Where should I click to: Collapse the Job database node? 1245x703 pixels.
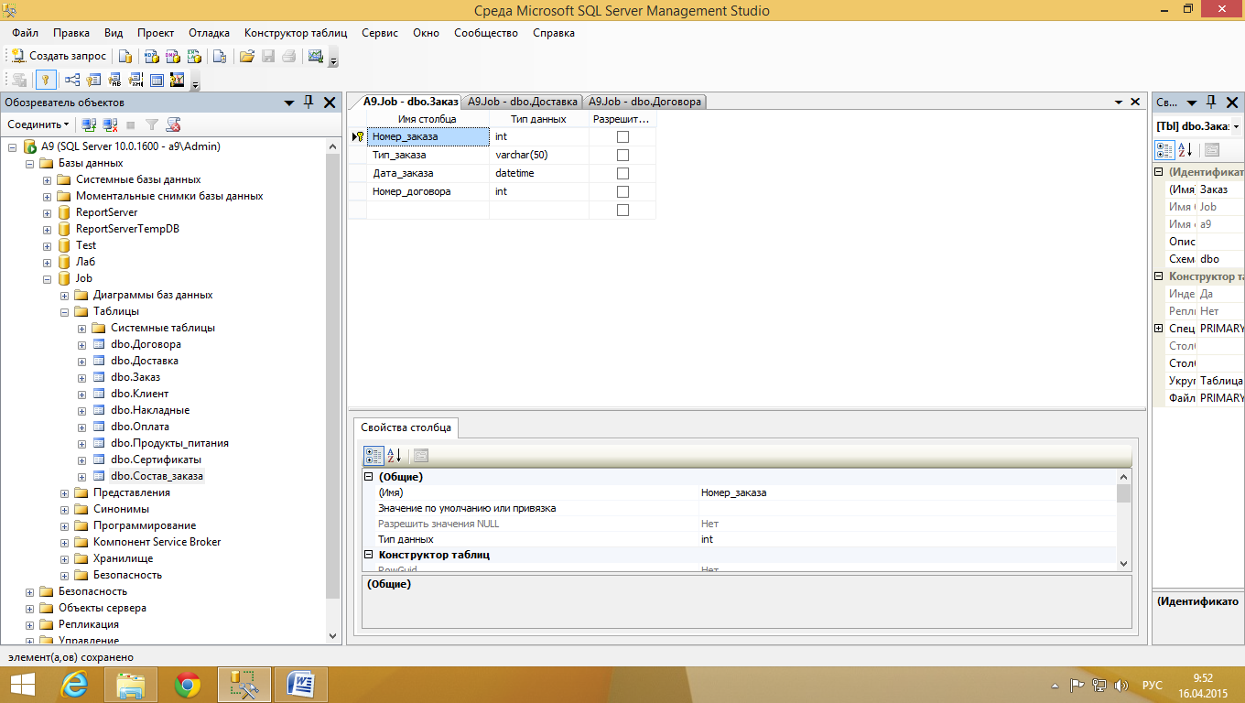click(48, 278)
